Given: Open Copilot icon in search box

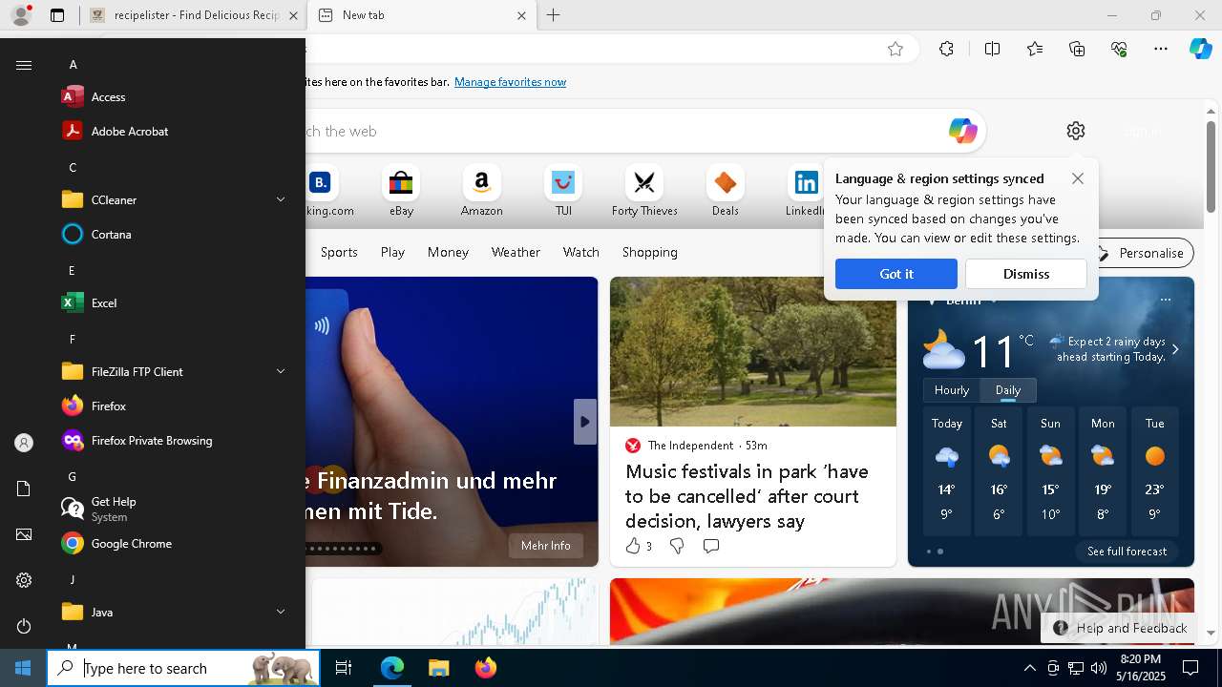Looking at the screenshot, I should tap(962, 131).
